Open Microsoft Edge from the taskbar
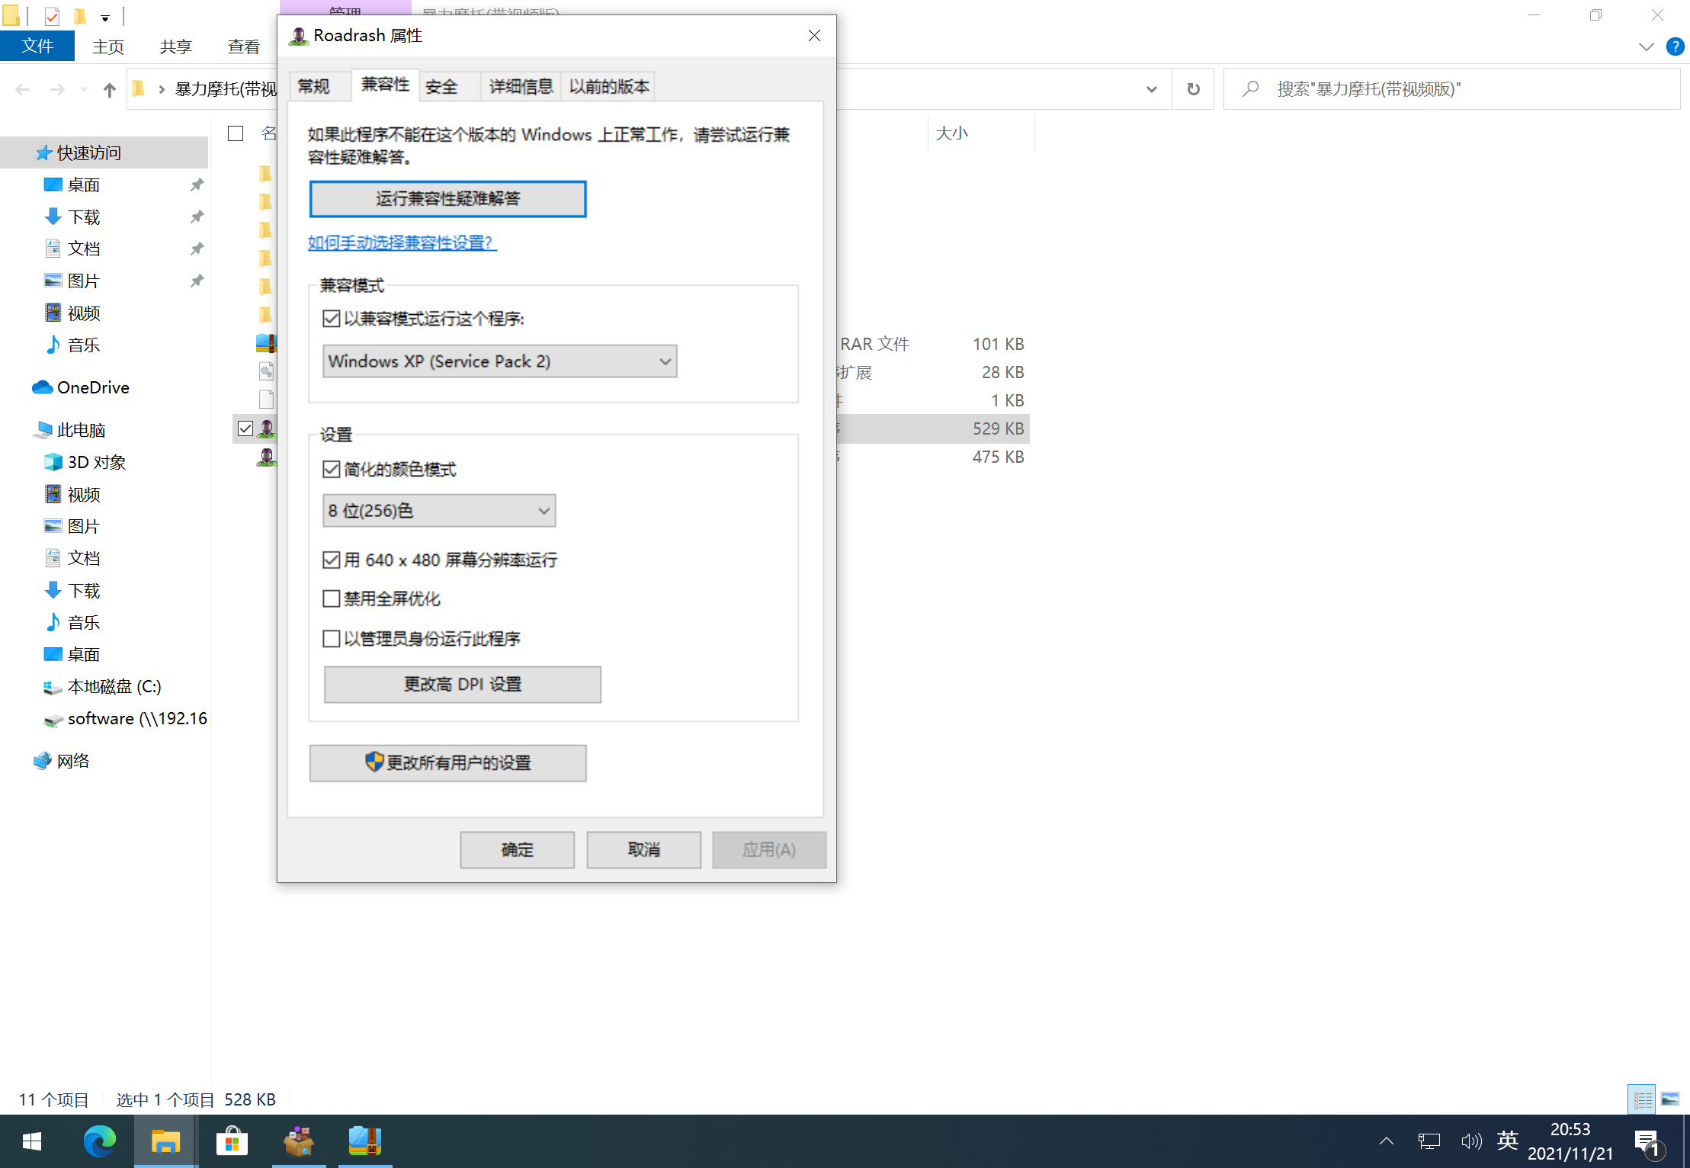Image resolution: width=1690 pixels, height=1168 pixels. (99, 1141)
